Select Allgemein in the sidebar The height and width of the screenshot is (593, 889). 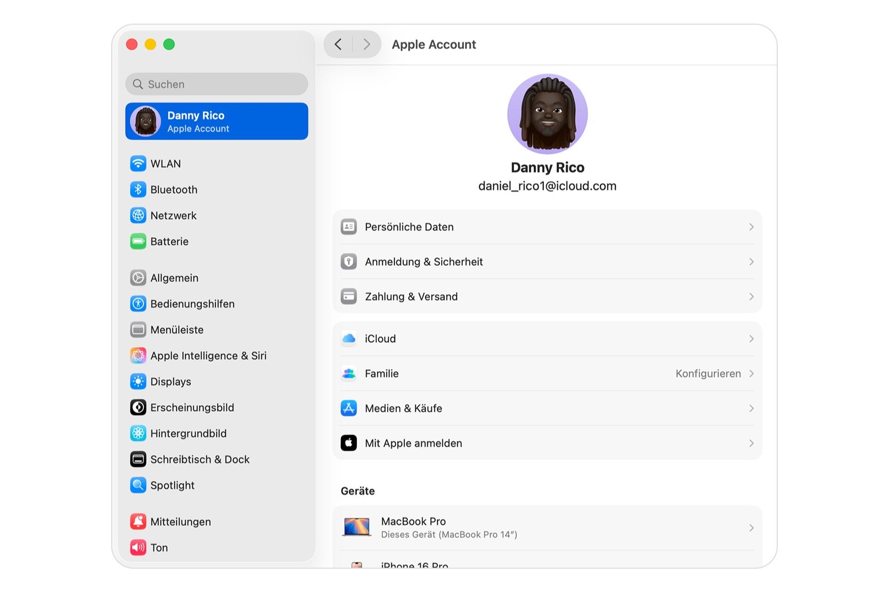174,278
